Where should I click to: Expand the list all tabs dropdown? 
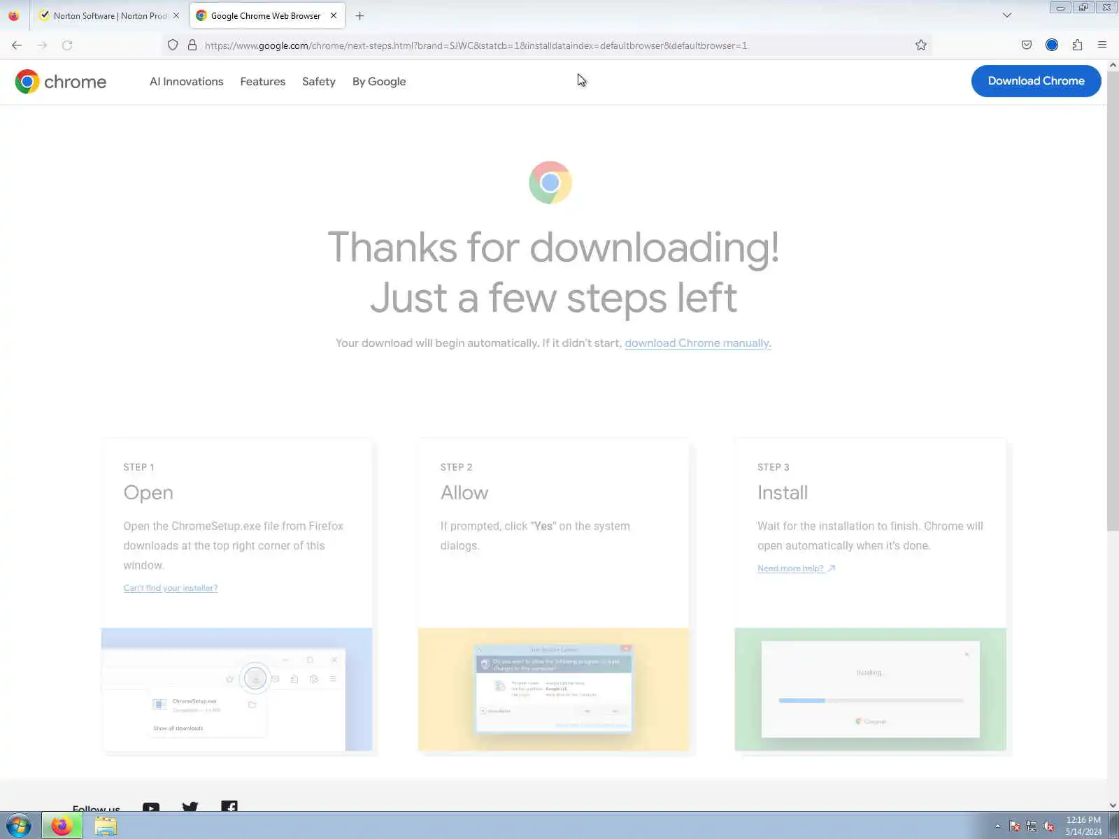click(x=1007, y=15)
